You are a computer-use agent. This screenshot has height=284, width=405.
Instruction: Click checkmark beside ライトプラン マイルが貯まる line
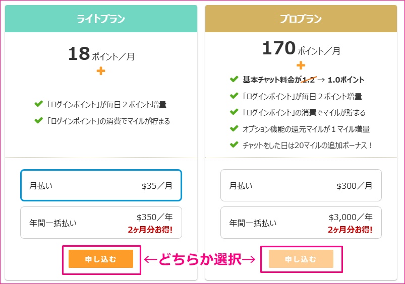pos(38,121)
